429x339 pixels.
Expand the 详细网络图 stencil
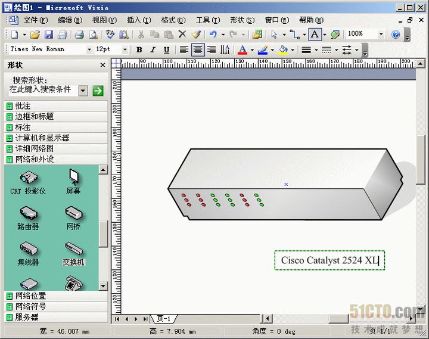pyautogui.click(x=57, y=148)
